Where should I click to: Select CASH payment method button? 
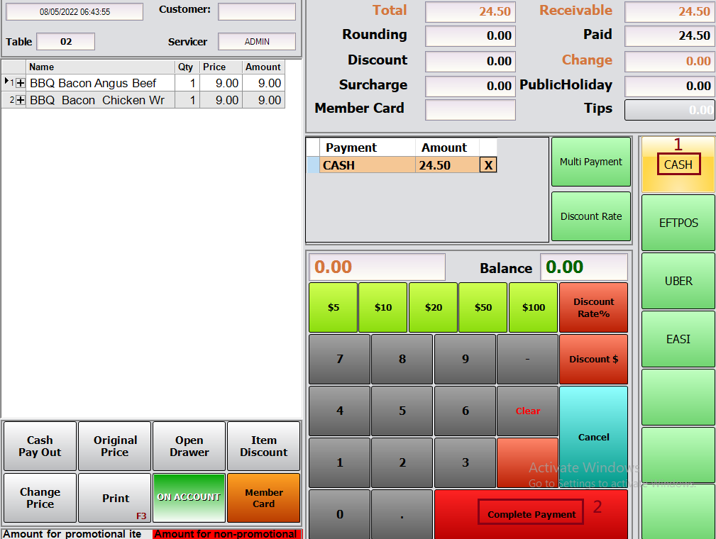coord(678,165)
